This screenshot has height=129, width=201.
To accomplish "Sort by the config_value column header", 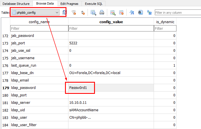I will coord(111,22).
